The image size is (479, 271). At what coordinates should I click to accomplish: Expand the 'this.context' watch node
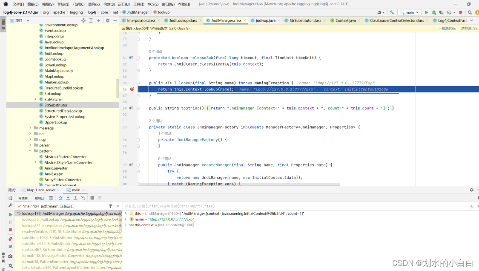tap(126, 225)
